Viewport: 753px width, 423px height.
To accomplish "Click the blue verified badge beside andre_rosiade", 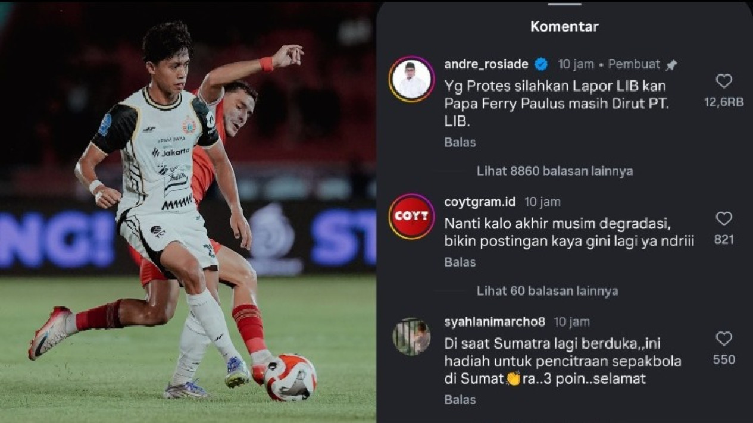I will (541, 64).
